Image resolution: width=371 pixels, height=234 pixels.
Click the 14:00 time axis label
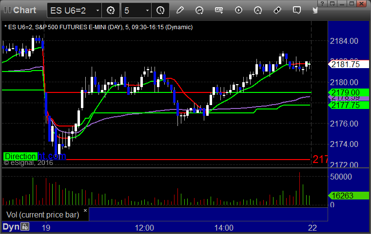coord(224,228)
